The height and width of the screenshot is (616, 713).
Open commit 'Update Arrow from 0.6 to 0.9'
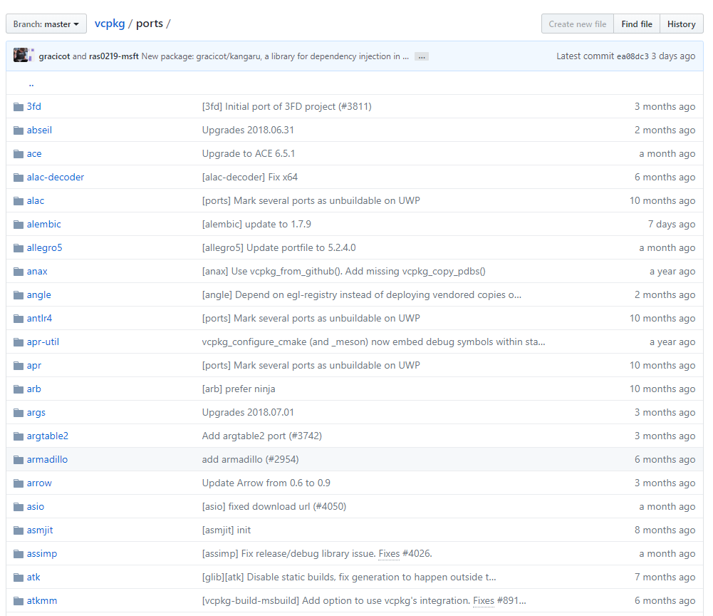(266, 483)
